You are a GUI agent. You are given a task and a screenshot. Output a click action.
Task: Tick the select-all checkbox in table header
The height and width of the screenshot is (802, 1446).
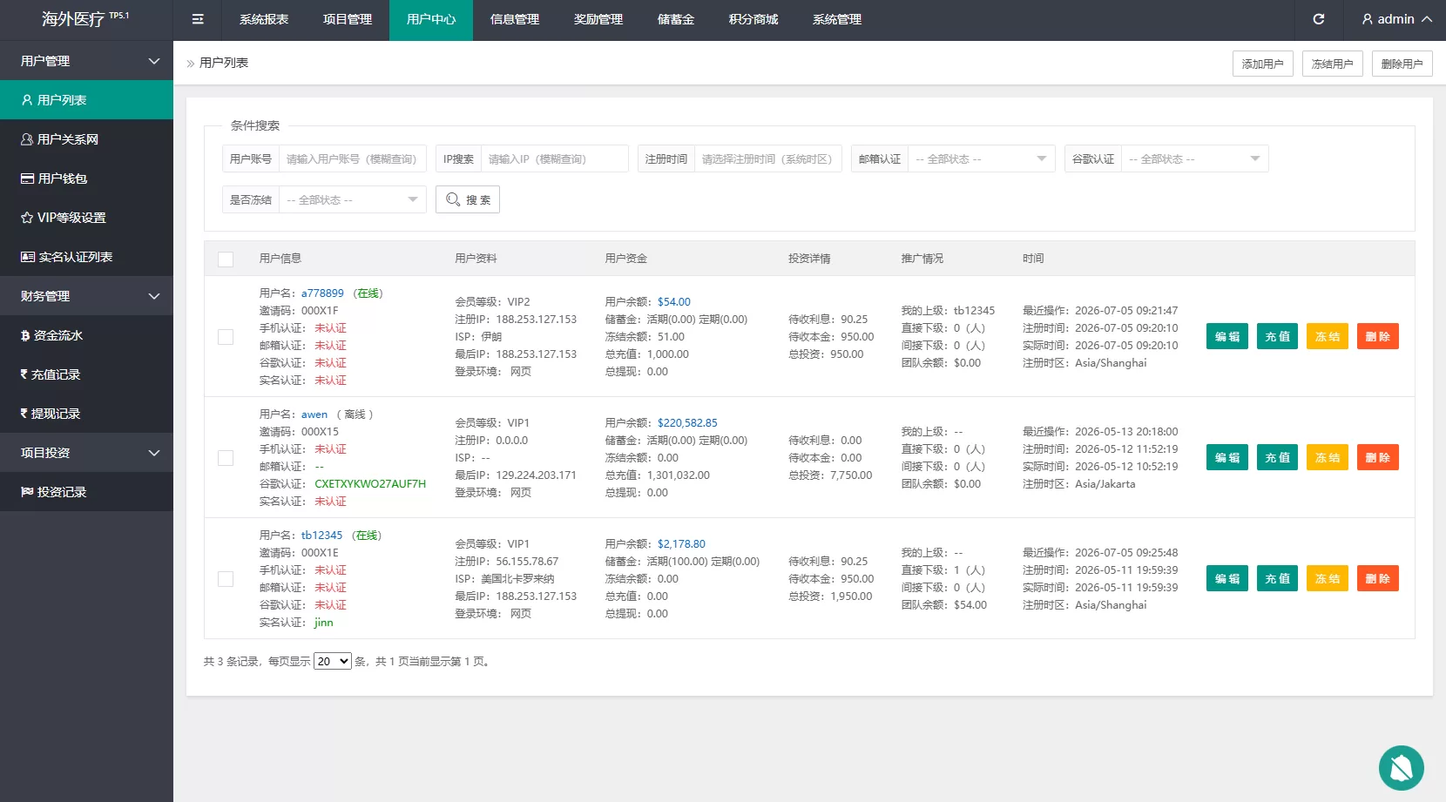point(226,259)
